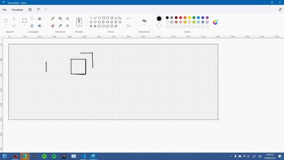Select the Right triangle shape

[120, 18]
